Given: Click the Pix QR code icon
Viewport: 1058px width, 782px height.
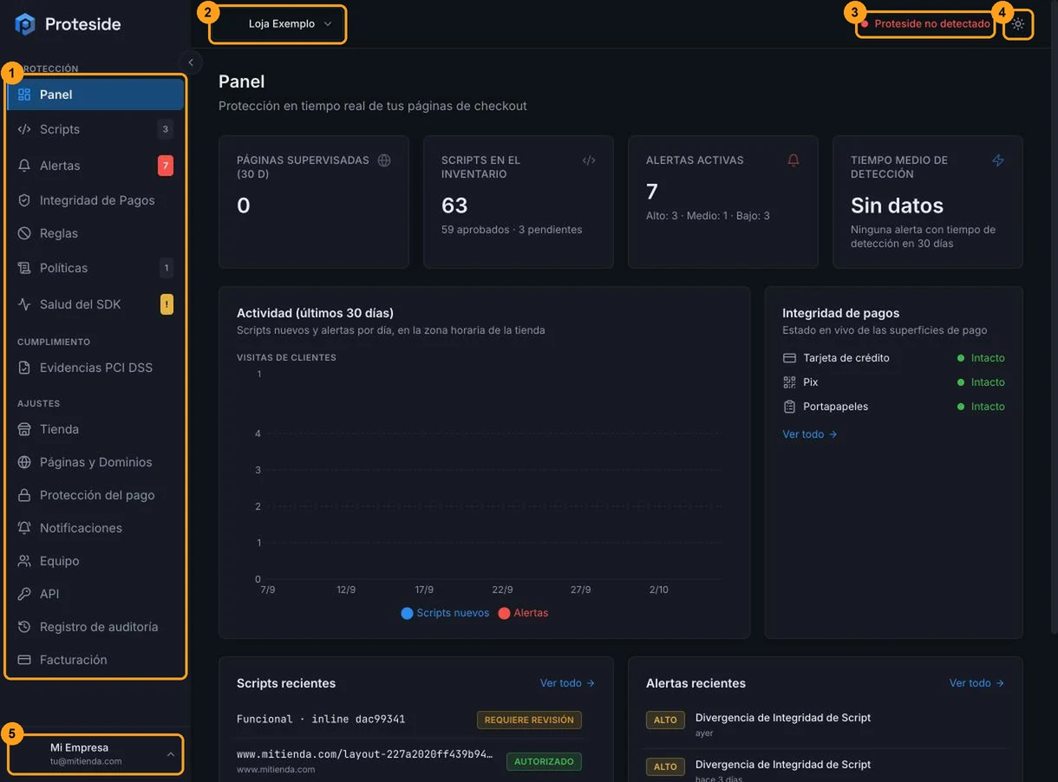Looking at the screenshot, I should (x=789, y=382).
